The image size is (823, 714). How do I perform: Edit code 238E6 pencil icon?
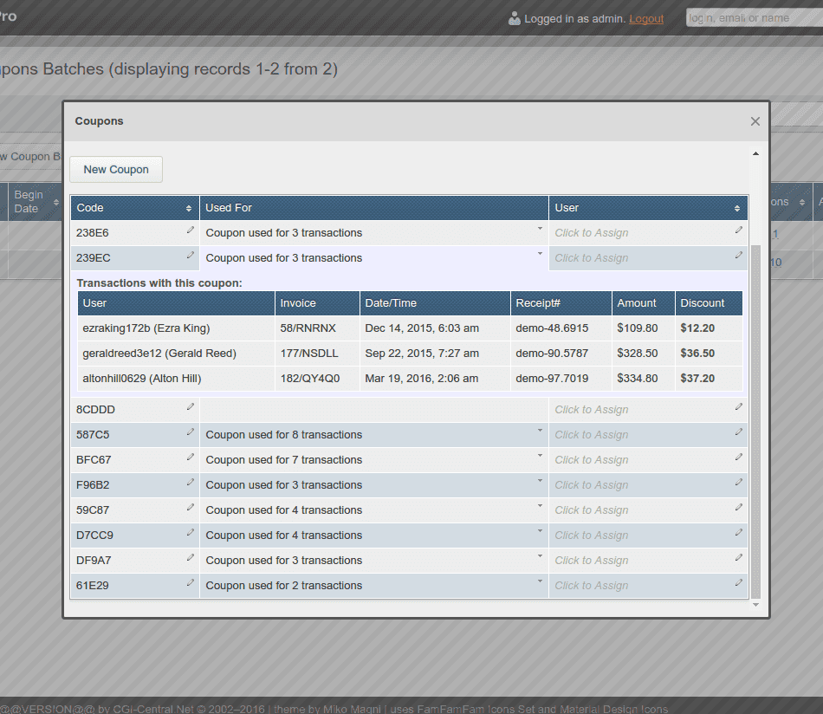pyautogui.click(x=191, y=230)
